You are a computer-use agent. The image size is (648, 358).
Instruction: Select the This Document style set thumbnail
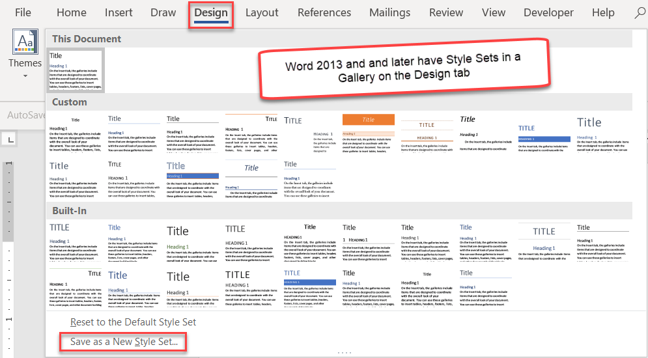coord(75,70)
